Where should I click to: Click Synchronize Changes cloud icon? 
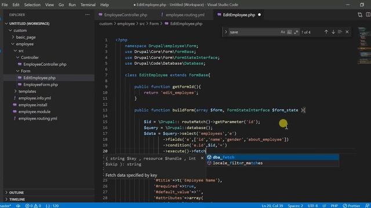coord(18,206)
